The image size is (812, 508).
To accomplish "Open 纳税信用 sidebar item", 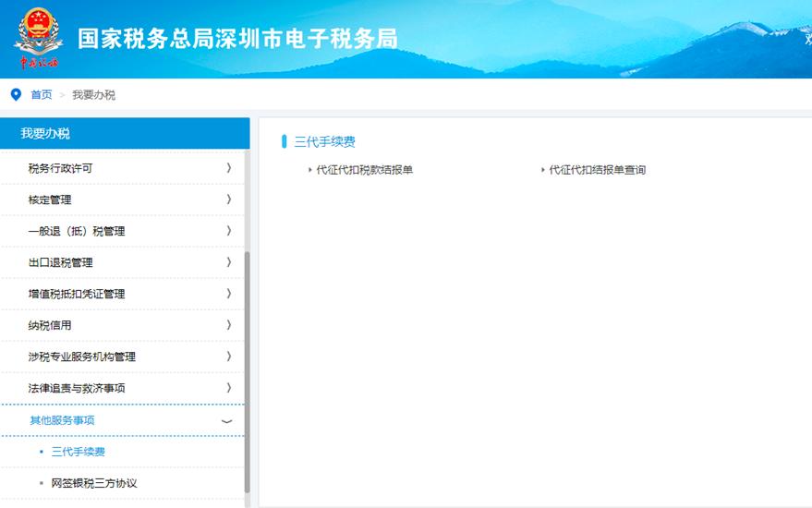I will (x=50, y=325).
